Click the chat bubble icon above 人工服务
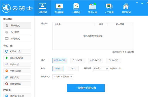 [x=109, y=6]
